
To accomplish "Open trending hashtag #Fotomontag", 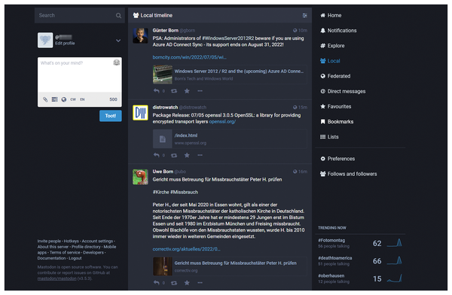I will point(331,240).
